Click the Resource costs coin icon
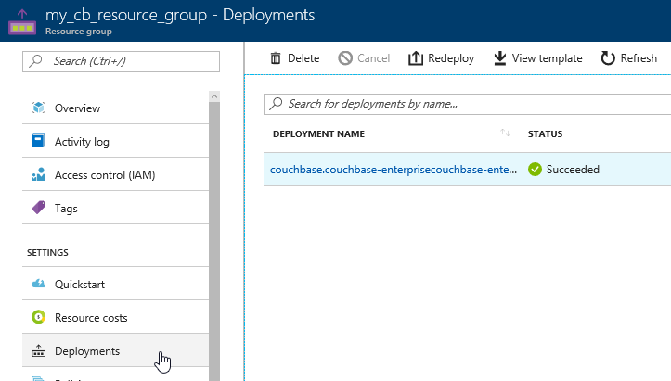The height and width of the screenshot is (381, 671). (x=38, y=317)
